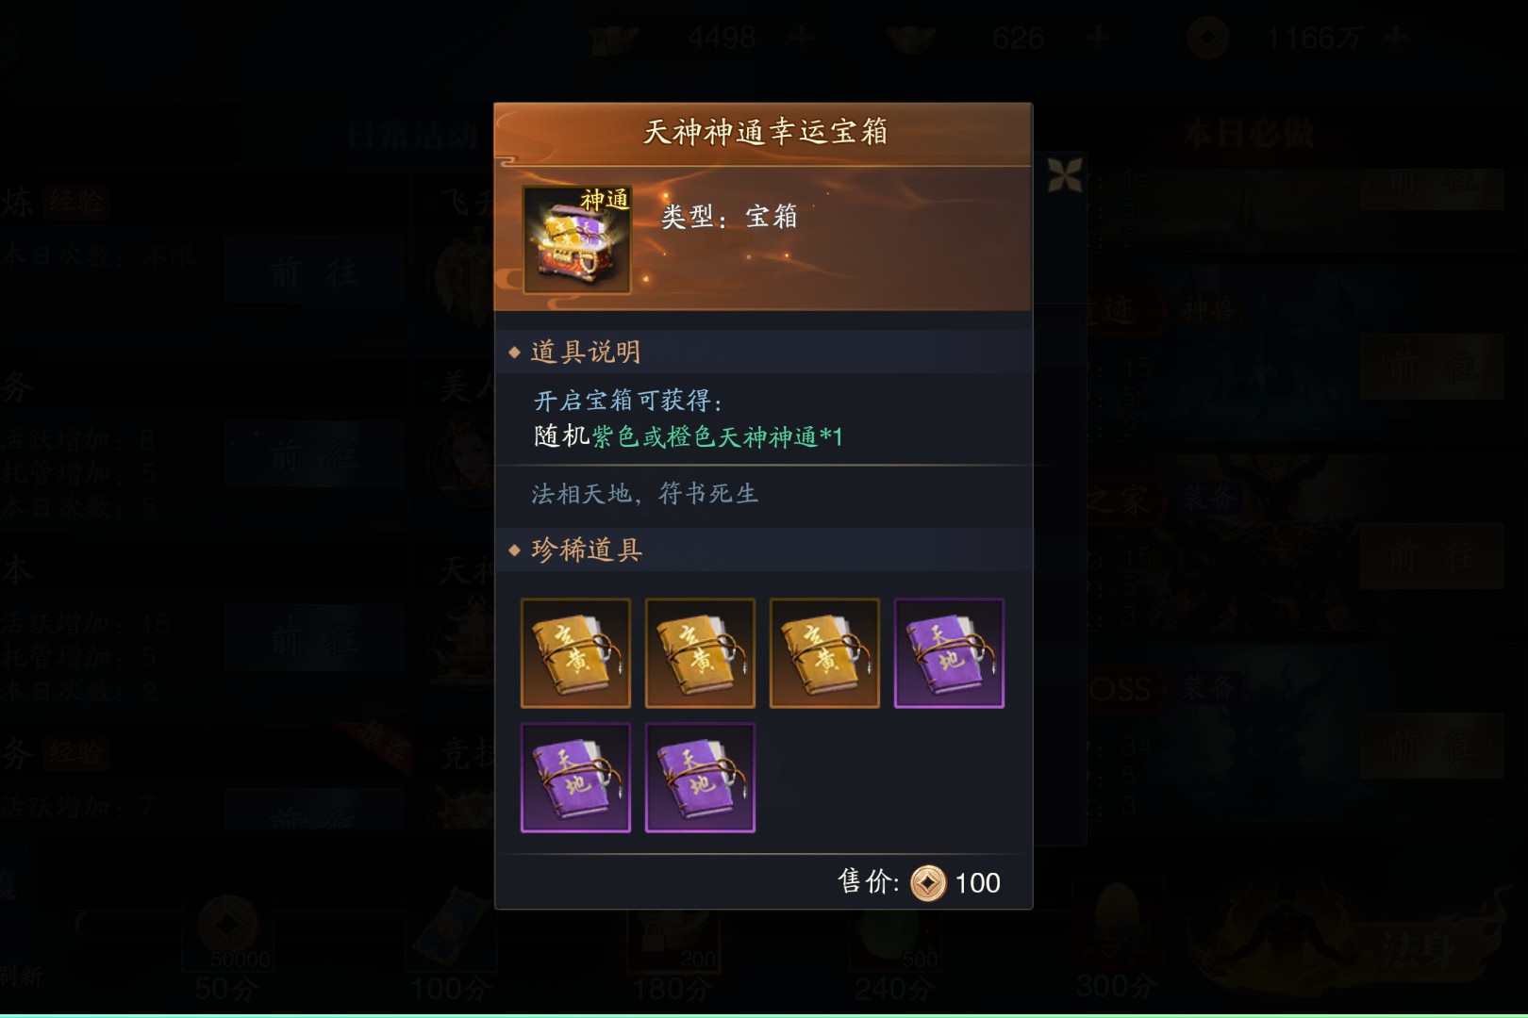Switch to the 日常活动 tab
This screenshot has height=1018, width=1528.
tap(413, 136)
